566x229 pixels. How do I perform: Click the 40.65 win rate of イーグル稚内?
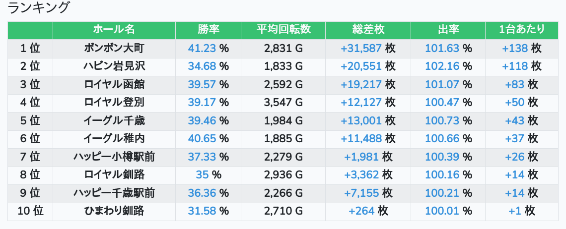click(203, 139)
